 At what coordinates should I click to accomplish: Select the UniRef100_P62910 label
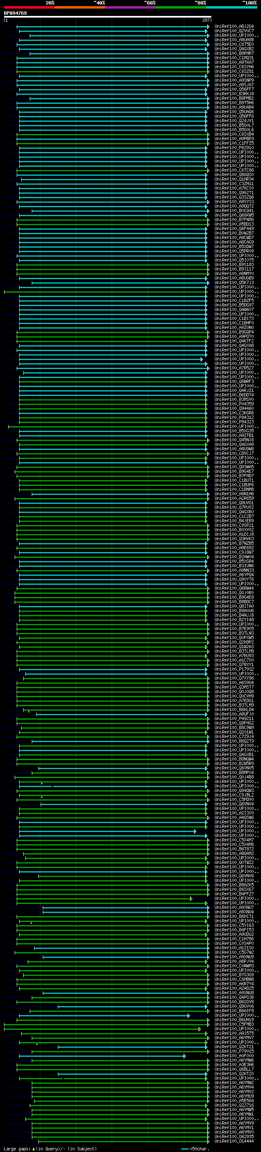pos(234,148)
